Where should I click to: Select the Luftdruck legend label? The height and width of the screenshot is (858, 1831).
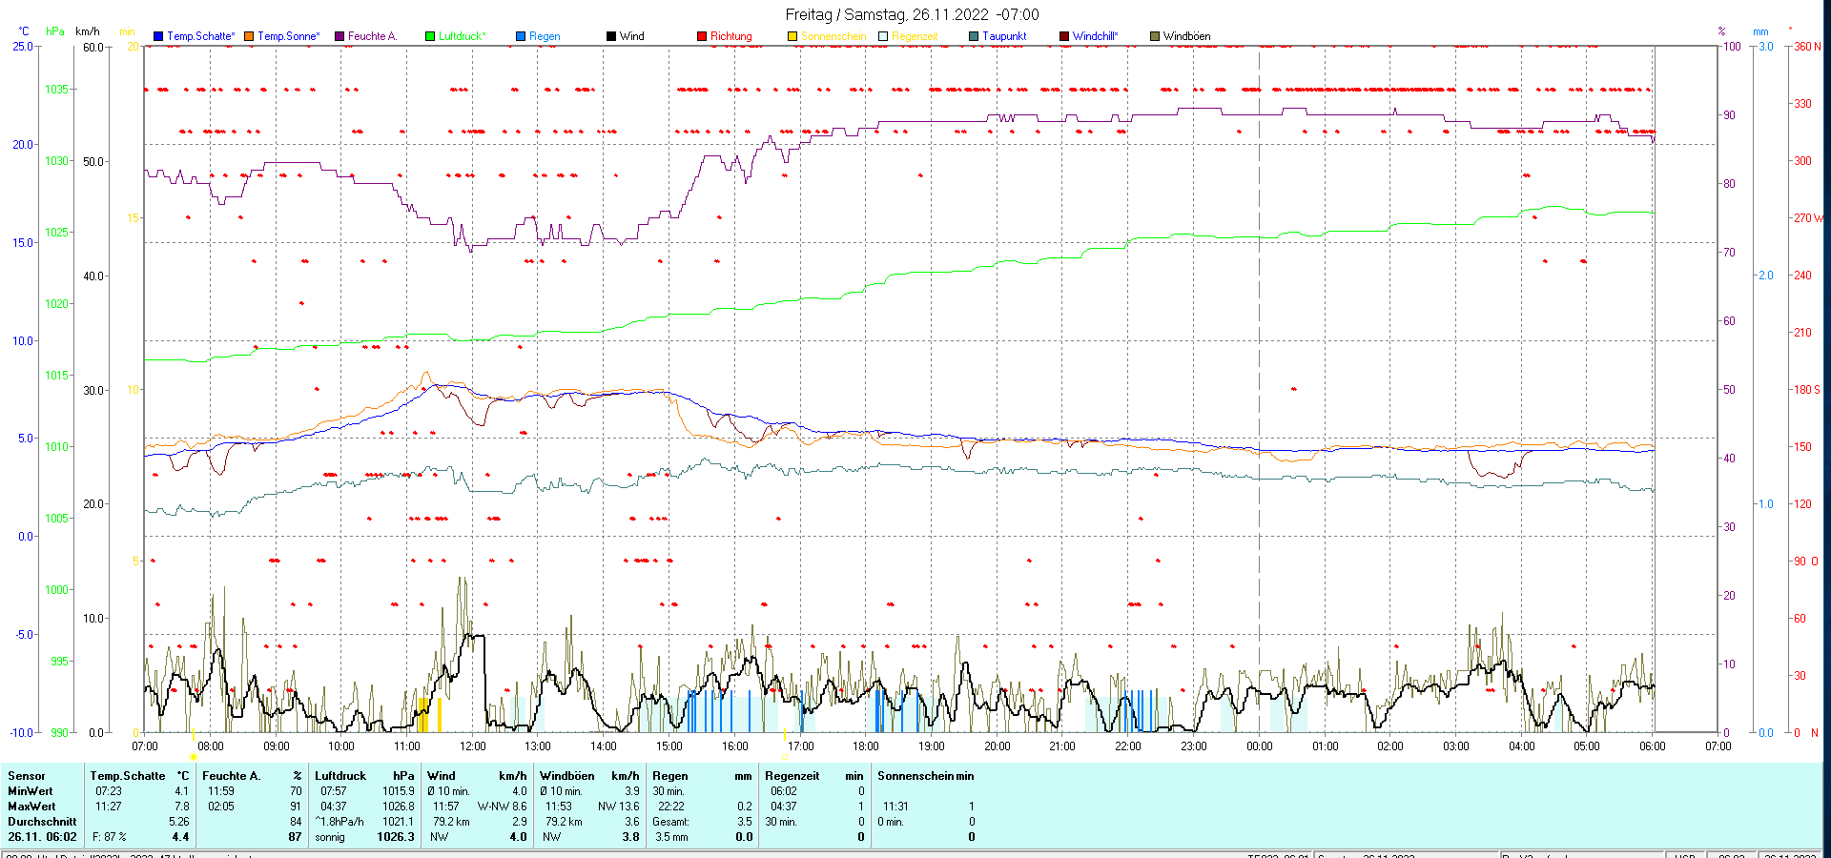coord(463,36)
